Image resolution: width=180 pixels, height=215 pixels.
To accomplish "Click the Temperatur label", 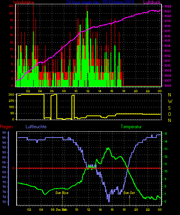I will 131,127.
